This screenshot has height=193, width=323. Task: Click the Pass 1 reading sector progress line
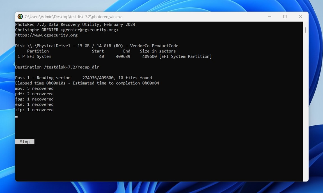click(83, 78)
